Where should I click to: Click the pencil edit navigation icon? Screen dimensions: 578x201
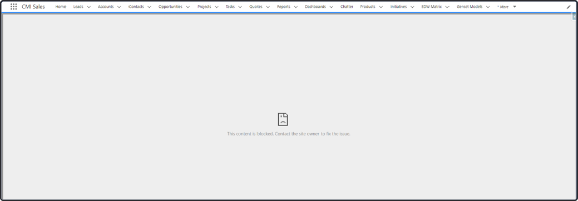[569, 7]
